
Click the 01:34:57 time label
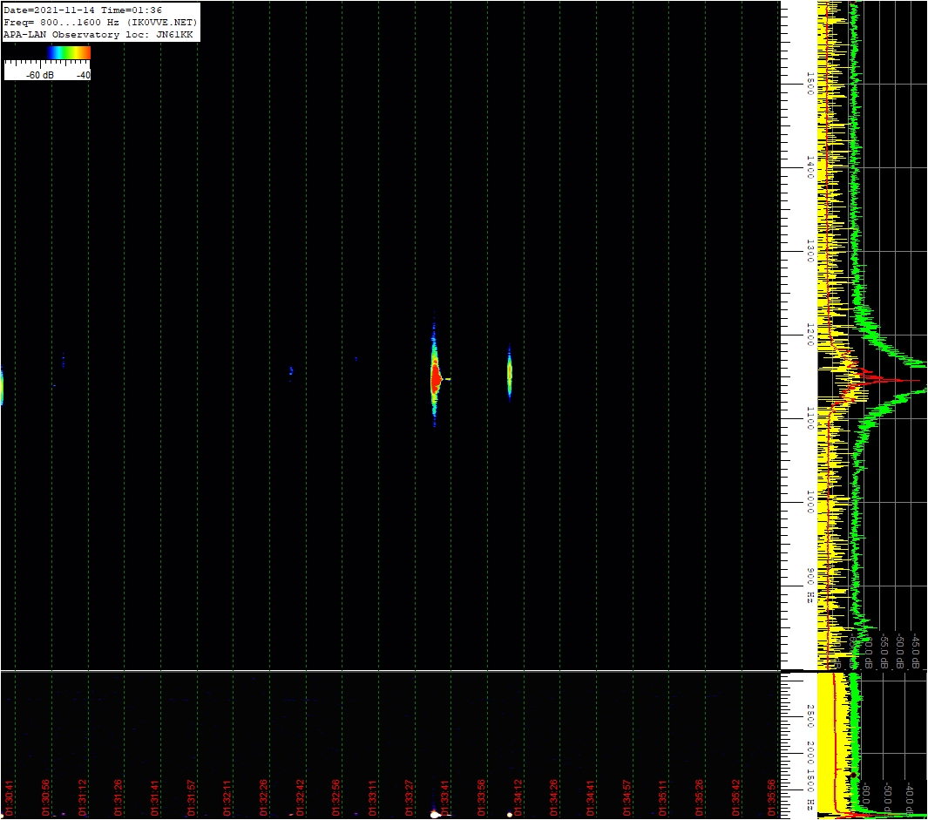pyautogui.click(x=627, y=797)
